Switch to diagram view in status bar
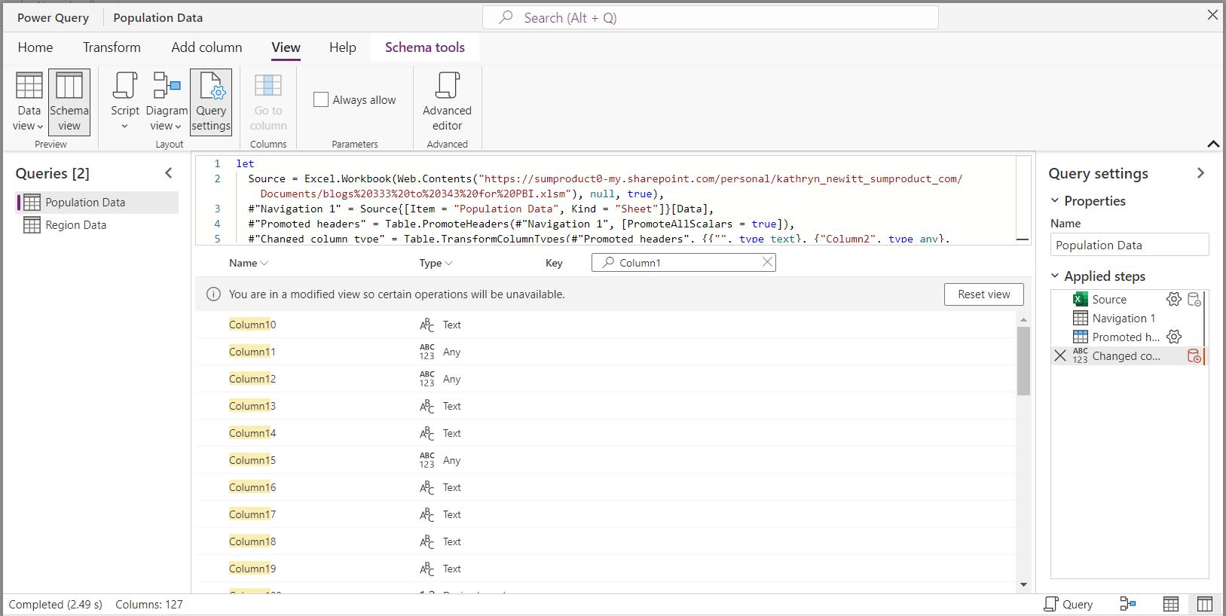This screenshot has height=616, width=1226. [x=1128, y=604]
